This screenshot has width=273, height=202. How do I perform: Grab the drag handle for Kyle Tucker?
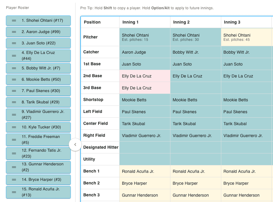tap(14, 127)
